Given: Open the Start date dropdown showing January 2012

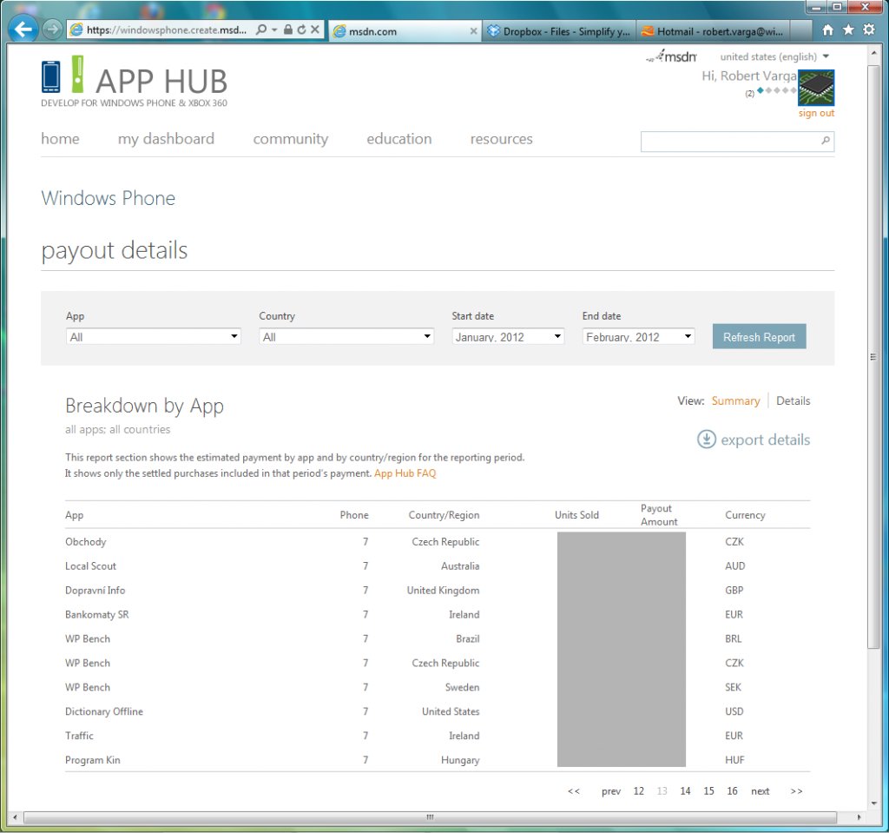Looking at the screenshot, I should click(x=508, y=336).
